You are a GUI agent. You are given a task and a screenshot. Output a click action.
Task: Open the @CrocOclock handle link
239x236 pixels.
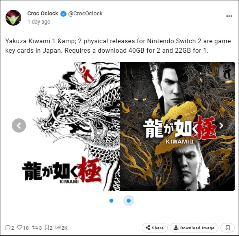coord(85,13)
